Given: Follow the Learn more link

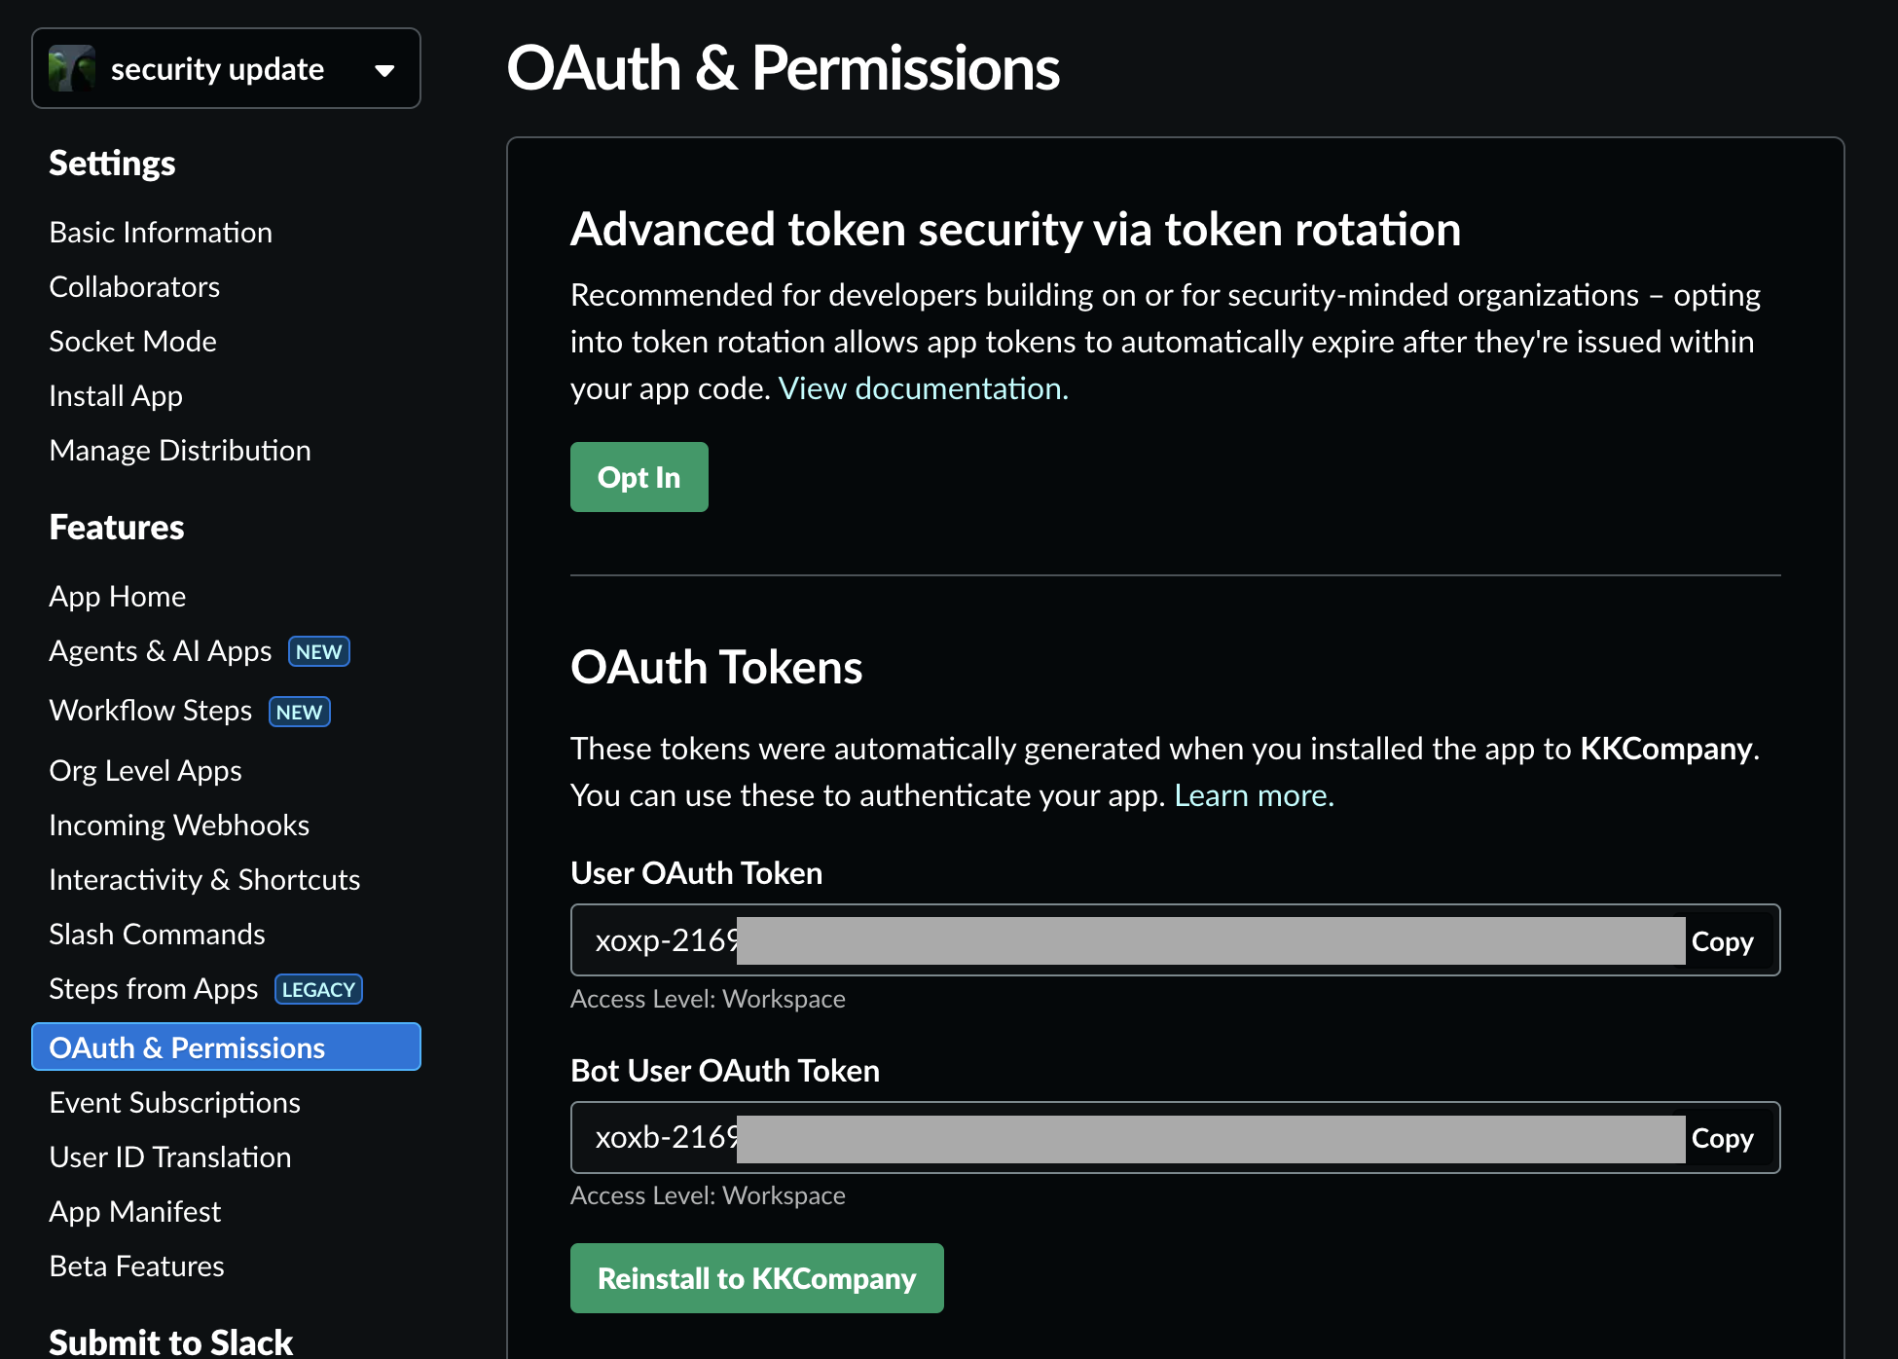Looking at the screenshot, I should point(1254,795).
